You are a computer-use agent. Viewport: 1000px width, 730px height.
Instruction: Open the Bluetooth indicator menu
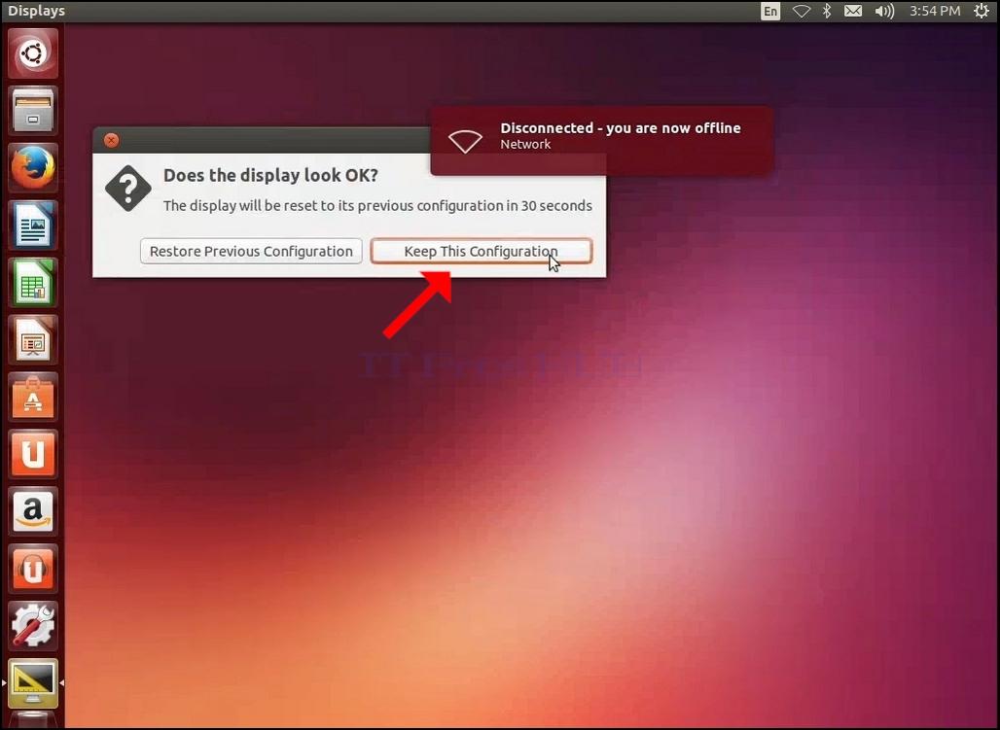click(827, 11)
